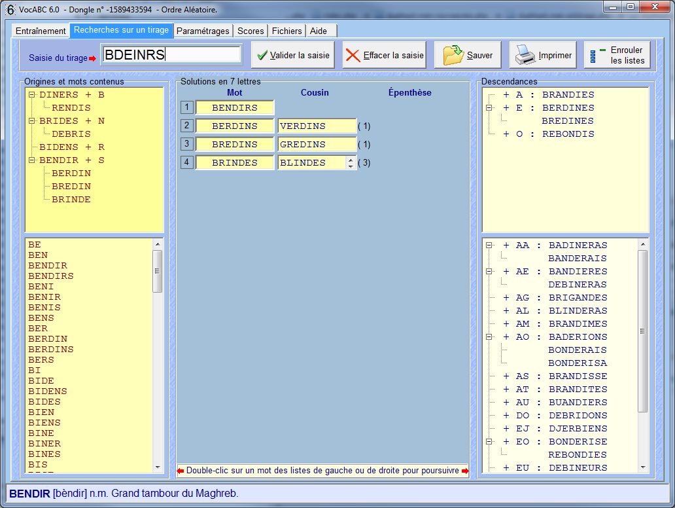Click the Saisie du tirage input field

171,55
